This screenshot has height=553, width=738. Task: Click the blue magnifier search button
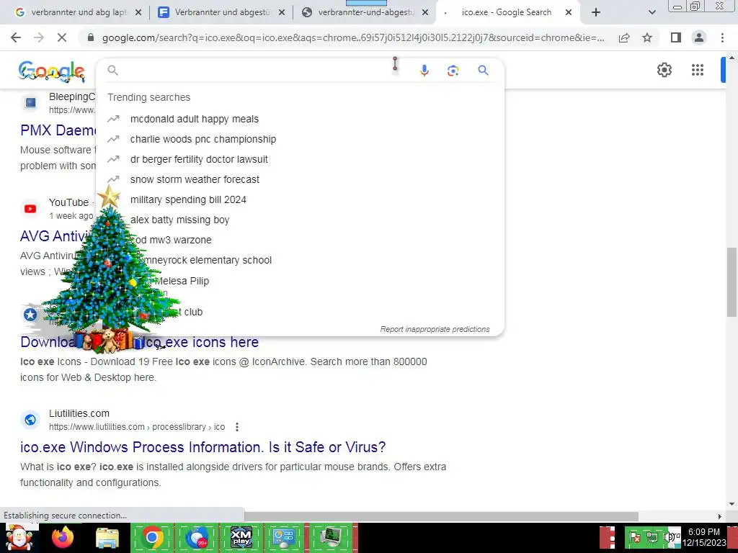click(x=483, y=71)
